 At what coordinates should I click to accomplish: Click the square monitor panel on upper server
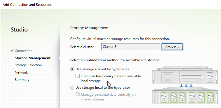[x=167, y=77]
